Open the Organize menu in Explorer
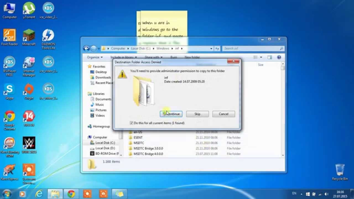This screenshot has width=354, height=199. click(95, 57)
